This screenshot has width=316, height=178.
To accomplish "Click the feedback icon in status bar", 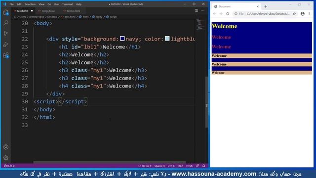I will (197, 166).
